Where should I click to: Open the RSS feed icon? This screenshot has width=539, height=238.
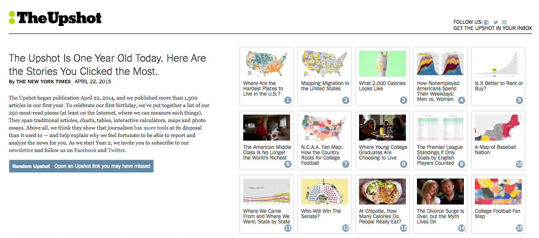(504, 22)
